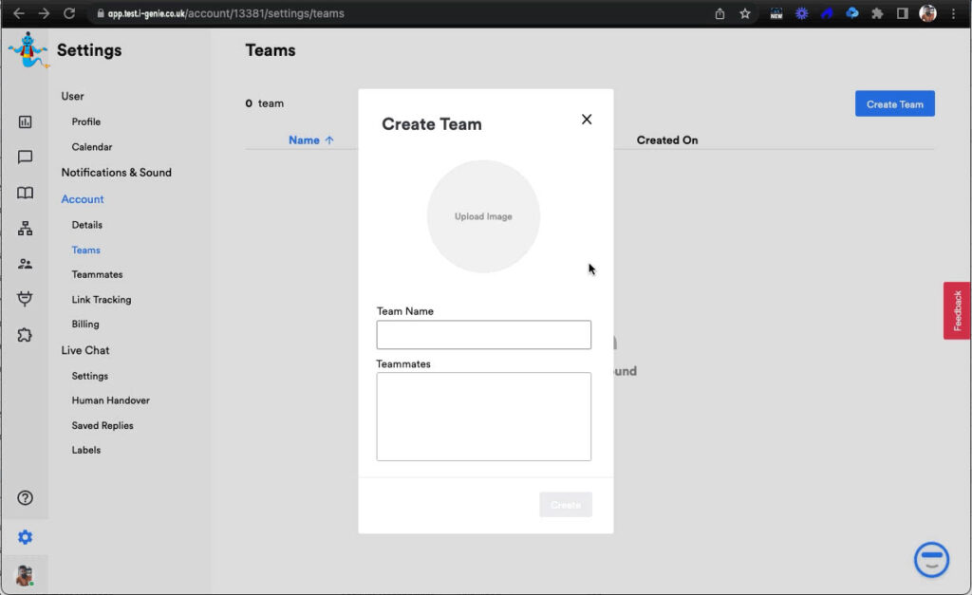
Task: Open the chat bubble icon in sidebar
Action: click(x=26, y=158)
